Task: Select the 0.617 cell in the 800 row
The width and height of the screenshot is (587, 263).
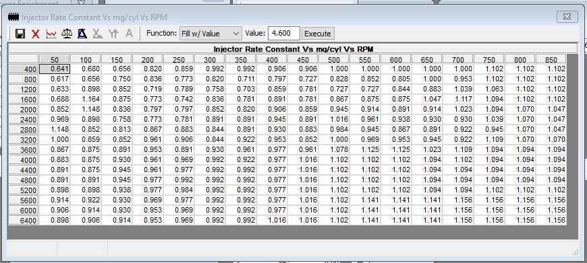Action: click(x=55, y=79)
